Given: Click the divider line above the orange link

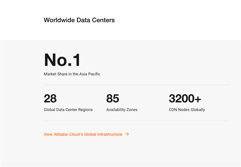Looking at the screenshot, I should tap(137, 120).
